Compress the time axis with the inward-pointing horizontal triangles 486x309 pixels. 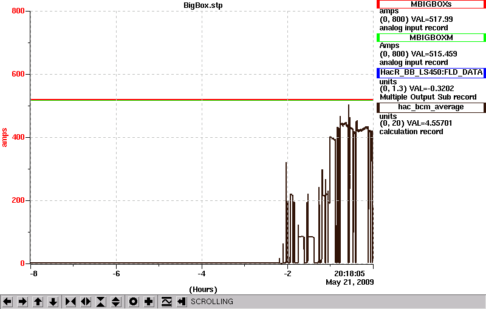tap(70, 302)
